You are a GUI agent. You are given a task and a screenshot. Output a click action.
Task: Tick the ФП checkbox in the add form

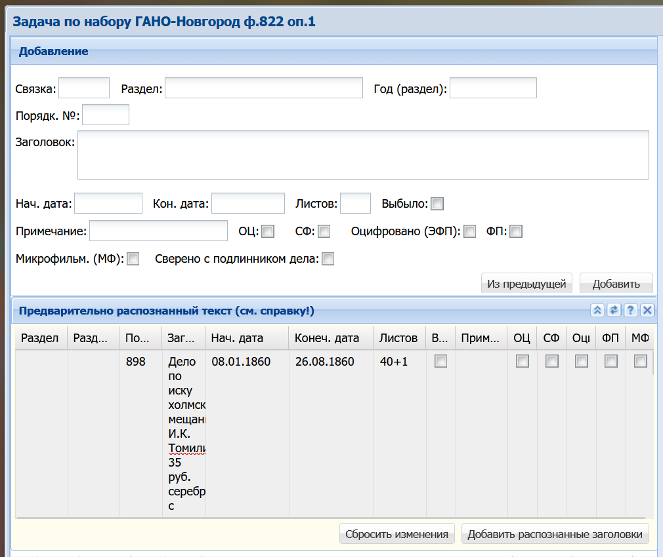[x=516, y=231]
